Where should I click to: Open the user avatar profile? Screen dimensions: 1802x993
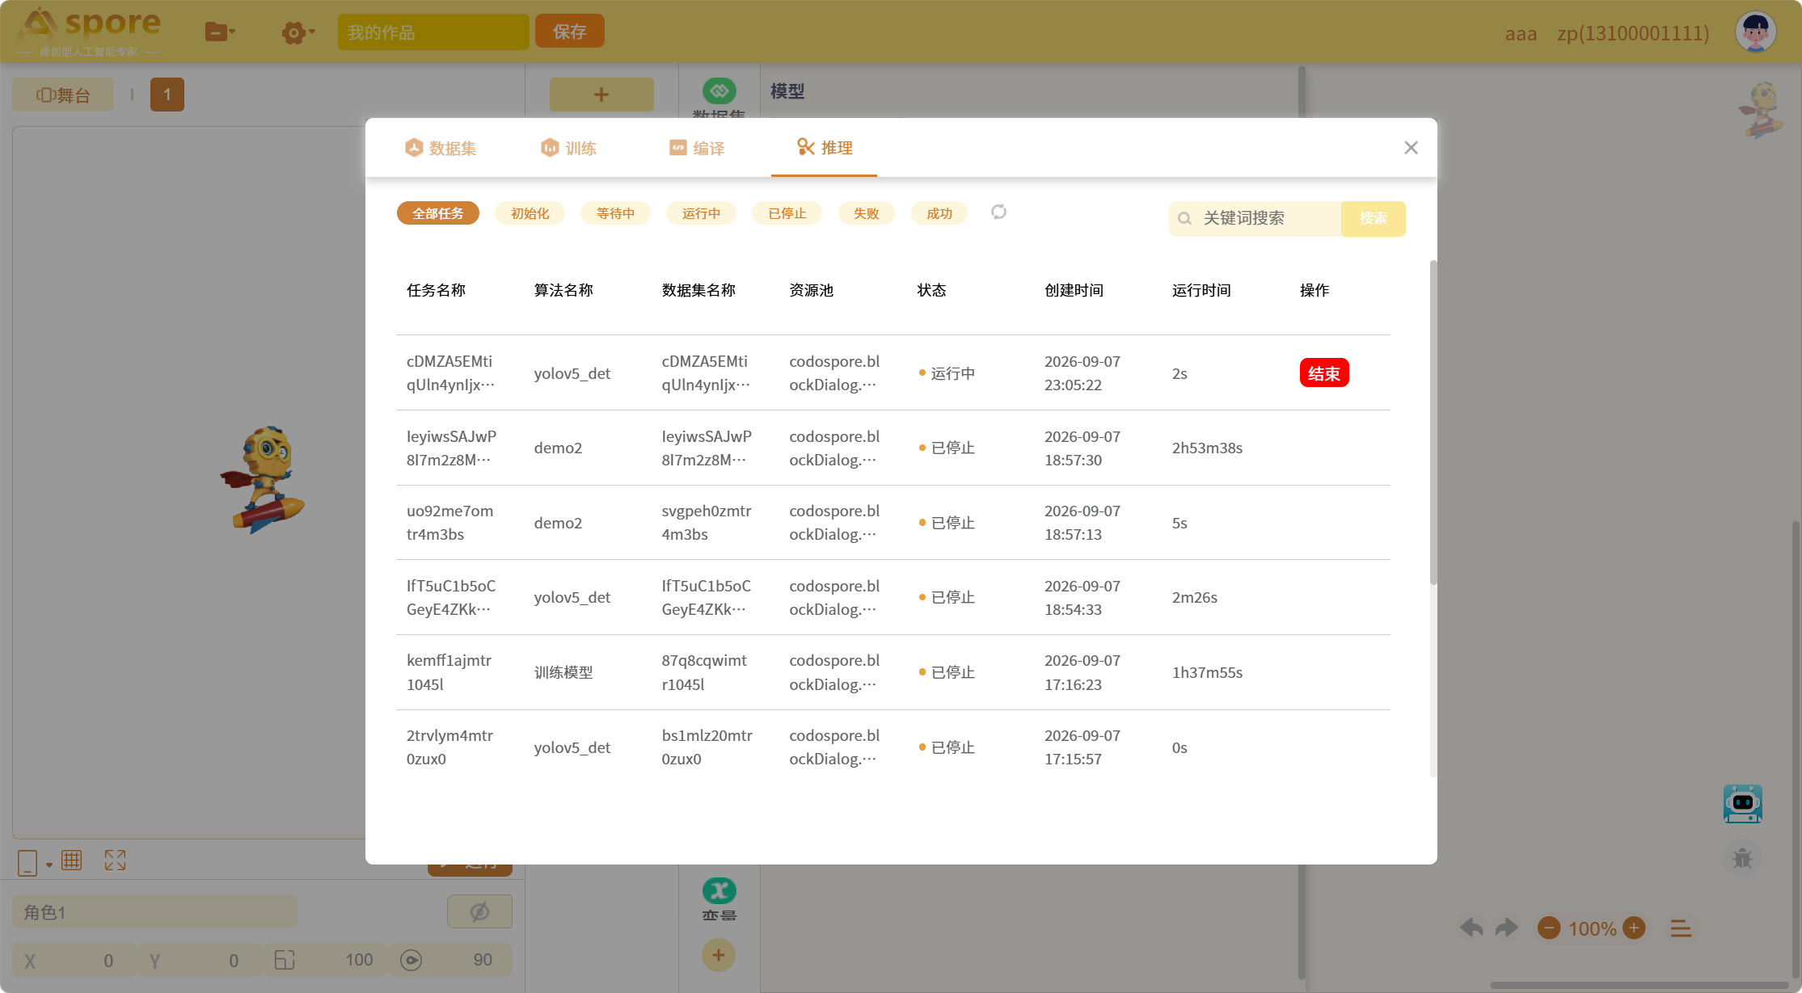click(1755, 32)
